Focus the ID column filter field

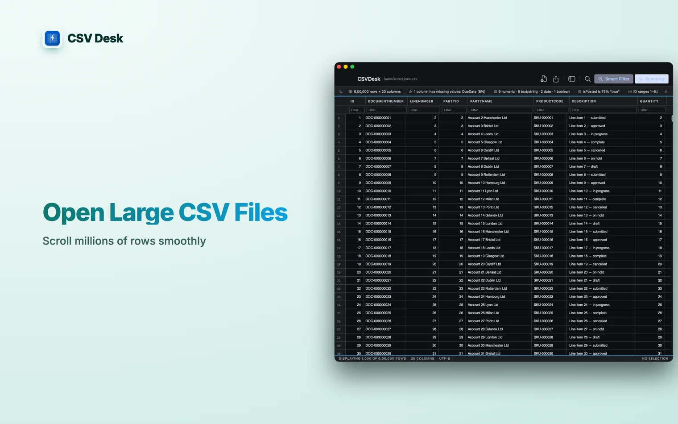click(x=356, y=110)
